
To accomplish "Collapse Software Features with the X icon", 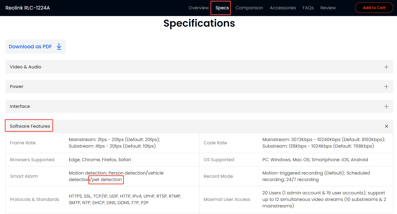I will [386, 126].
